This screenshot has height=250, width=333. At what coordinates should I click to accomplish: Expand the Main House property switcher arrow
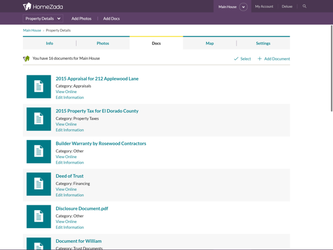pos(243,7)
